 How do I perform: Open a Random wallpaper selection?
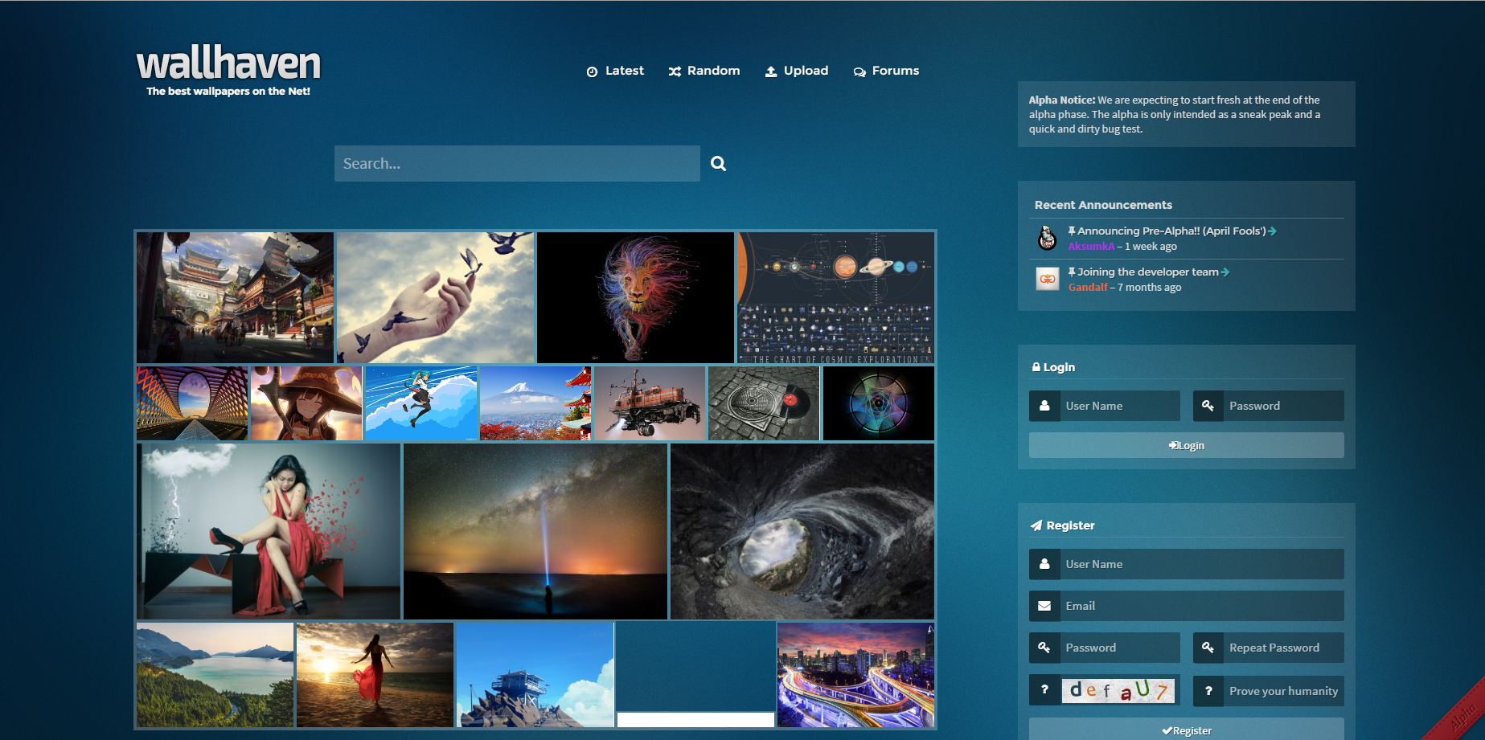[704, 71]
